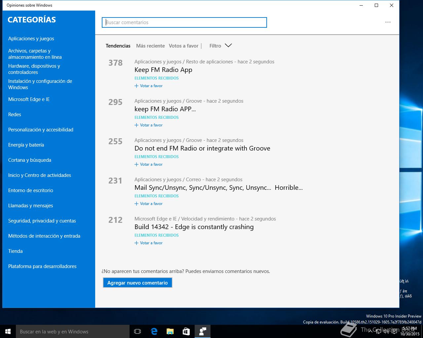Open Mail Sync/Unsync Horrible feedback title
The width and height of the screenshot is (423, 338).
click(x=218, y=188)
